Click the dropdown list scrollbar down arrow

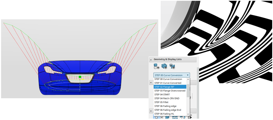[188, 114]
